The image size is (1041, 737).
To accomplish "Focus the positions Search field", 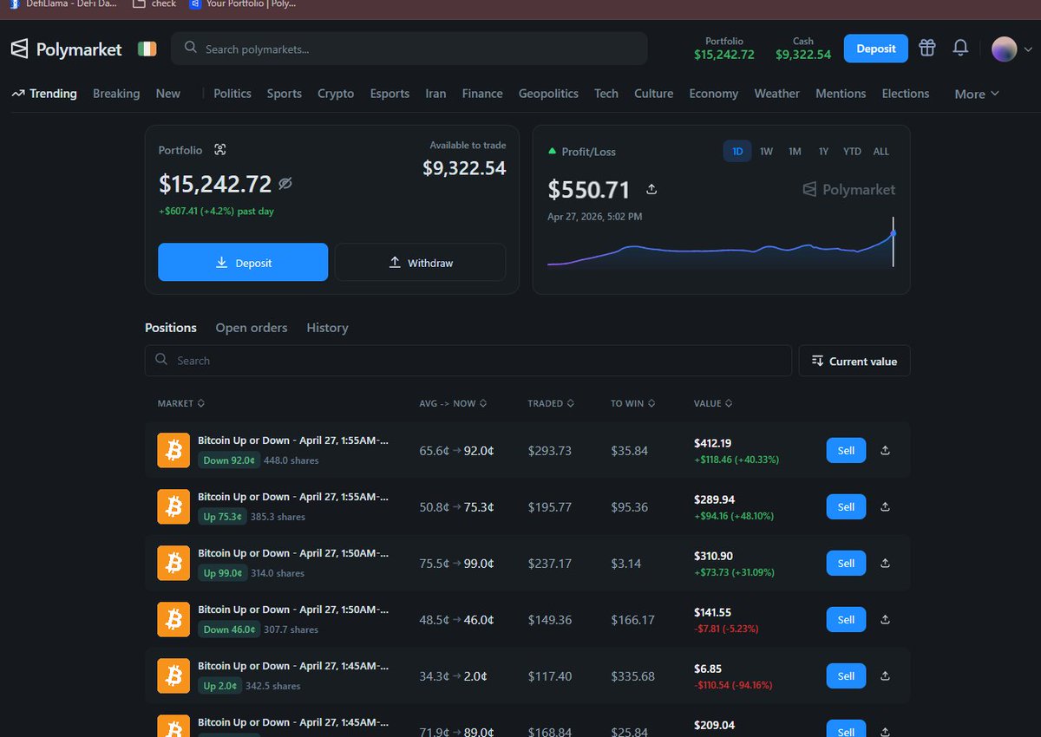I will coord(468,361).
